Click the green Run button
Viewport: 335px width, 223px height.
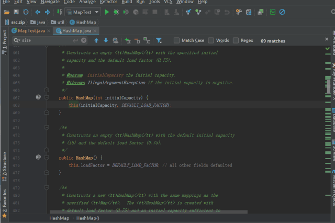point(107,12)
